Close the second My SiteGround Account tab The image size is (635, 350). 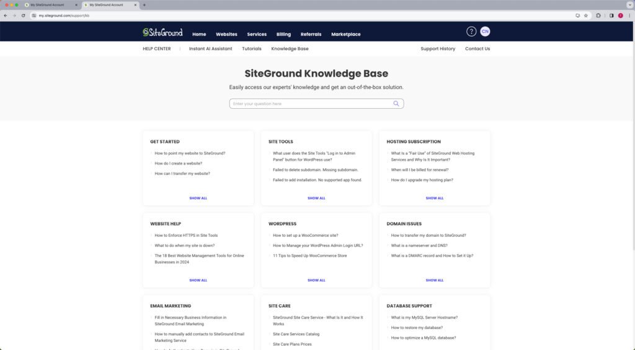(x=135, y=5)
